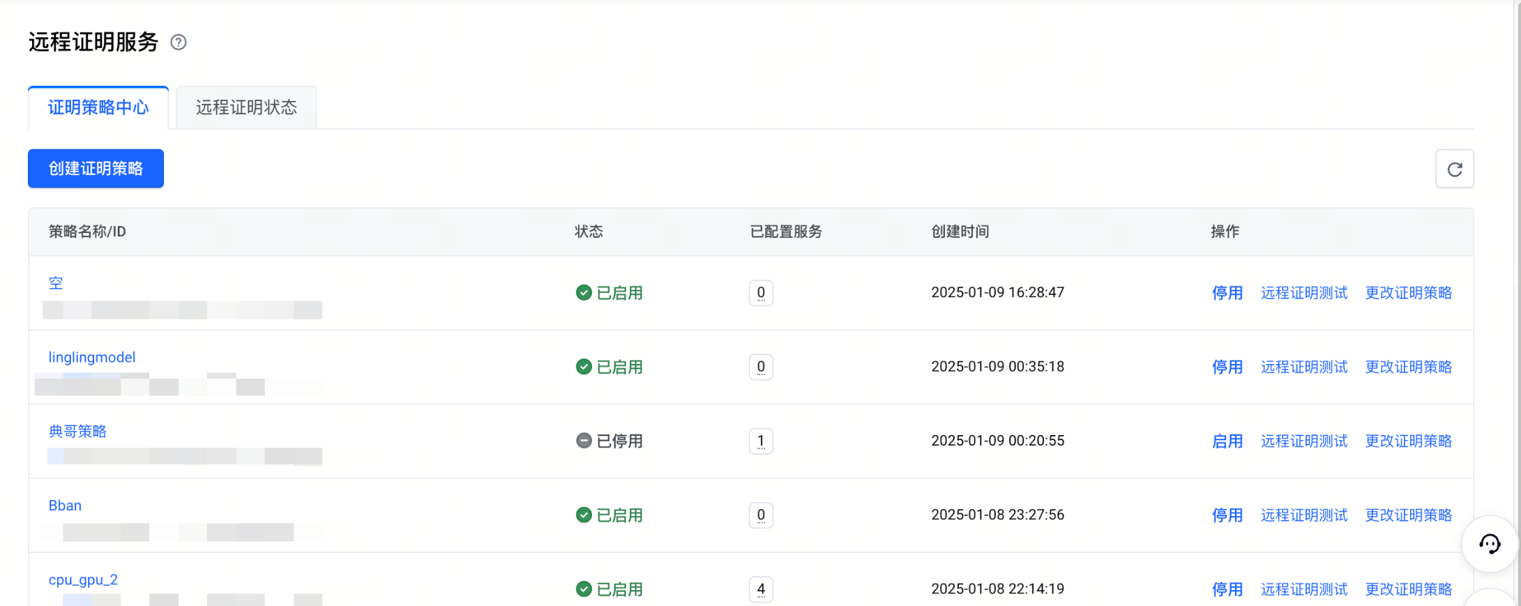
Task: Run 远程证明测试 for 典哥策略
Action: pyautogui.click(x=1304, y=441)
